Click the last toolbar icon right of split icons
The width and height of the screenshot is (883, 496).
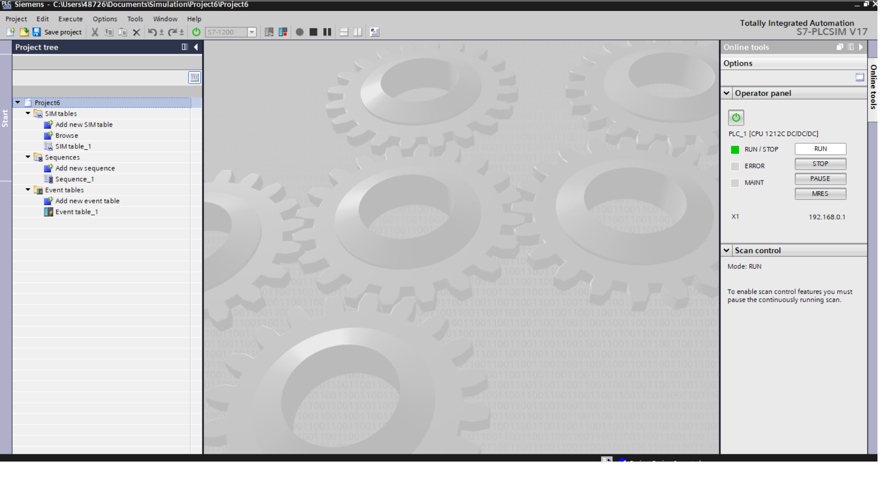[x=375, y=32]
